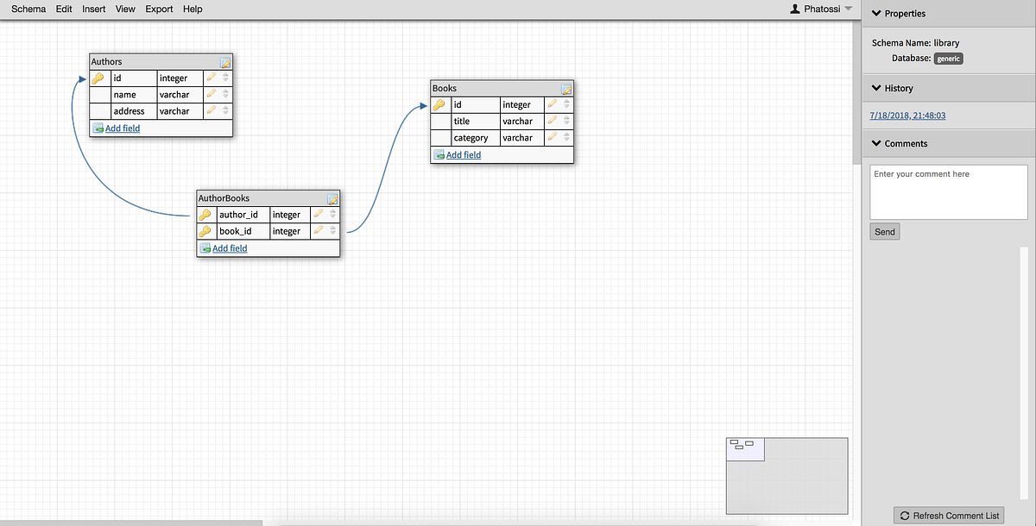Click the primary key icon on Authors id field

(98, 78)
